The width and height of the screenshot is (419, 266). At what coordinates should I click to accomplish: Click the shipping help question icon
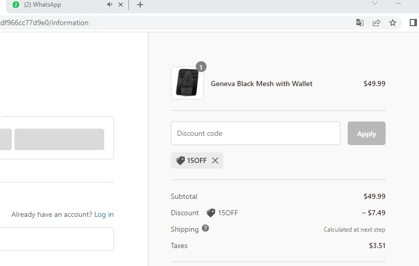coord(205,229)
